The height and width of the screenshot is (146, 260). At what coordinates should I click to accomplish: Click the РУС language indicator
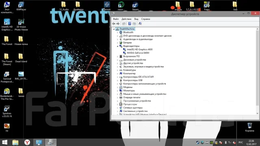click(x=241, y=142)
